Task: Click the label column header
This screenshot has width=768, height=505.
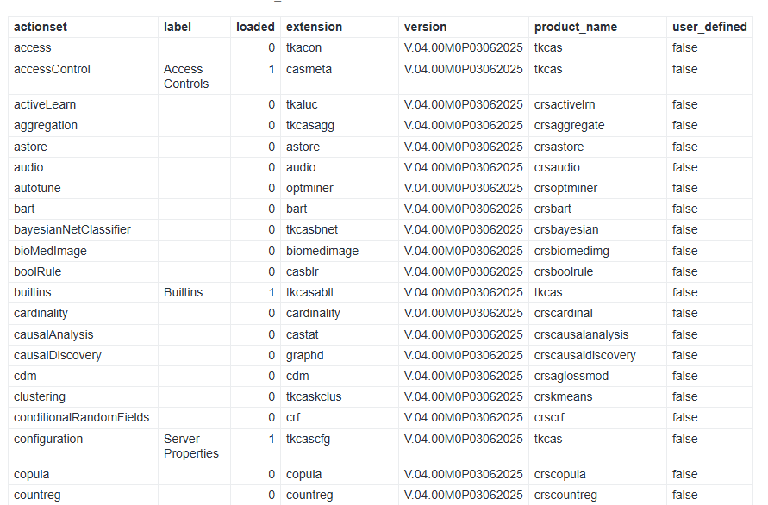Action: point(178,27)
